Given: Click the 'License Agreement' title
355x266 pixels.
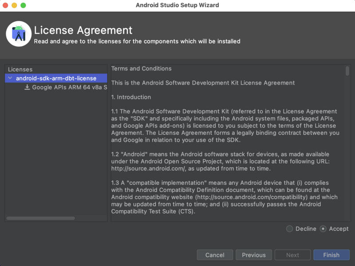Looking at the screenshot, I should [x=83, y=30].
